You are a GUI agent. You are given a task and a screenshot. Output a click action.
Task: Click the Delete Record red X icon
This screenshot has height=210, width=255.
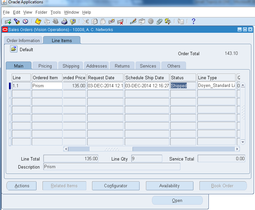[x=120, y=21]
